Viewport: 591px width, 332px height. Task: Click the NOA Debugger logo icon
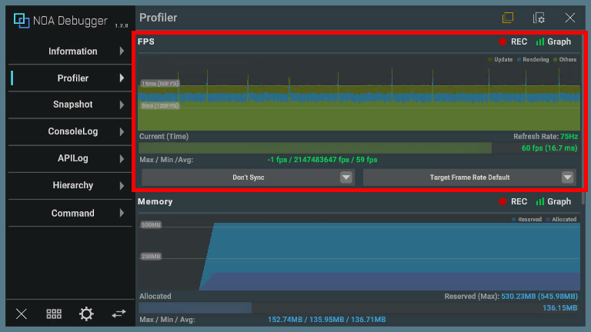coord(21,21)
